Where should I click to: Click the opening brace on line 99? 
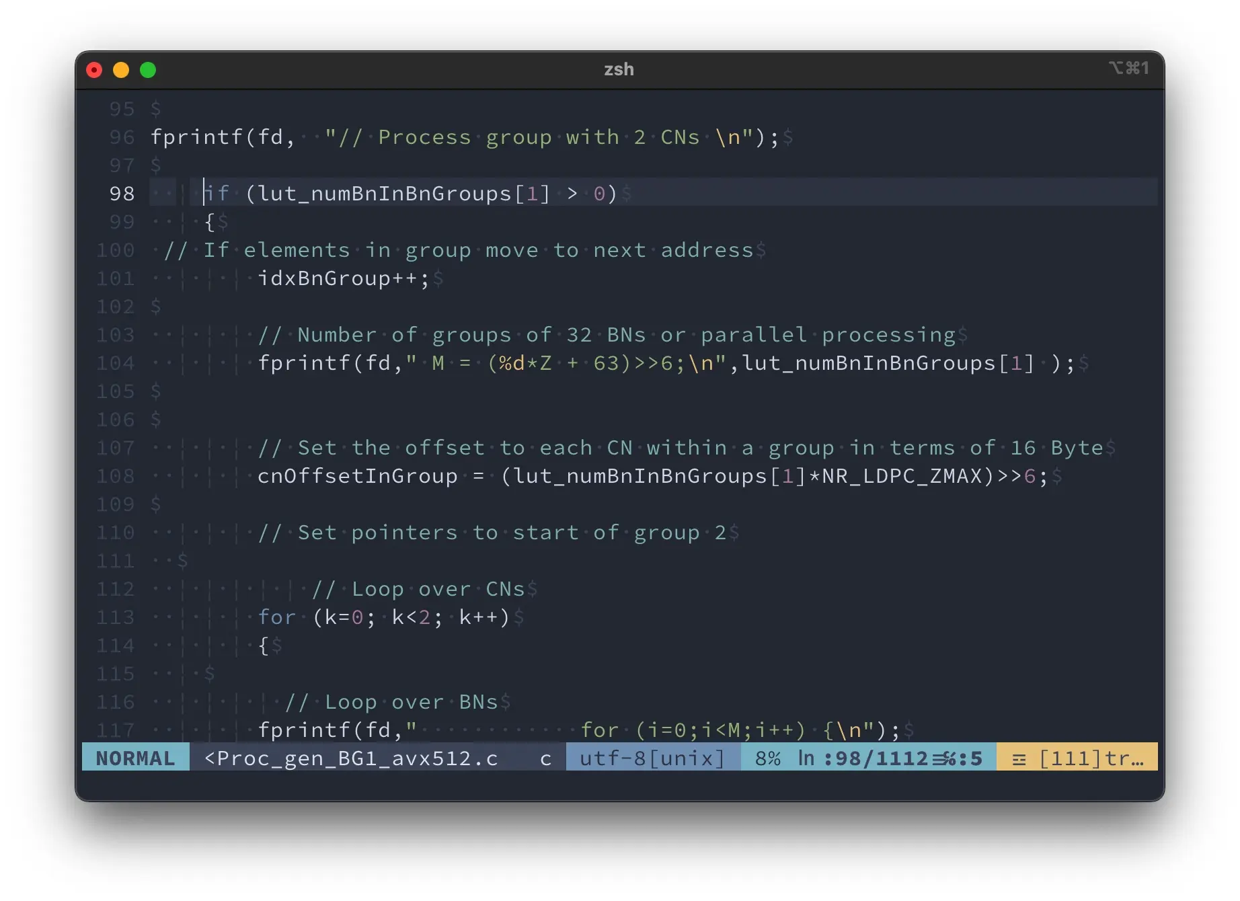[x=209, y=222]
